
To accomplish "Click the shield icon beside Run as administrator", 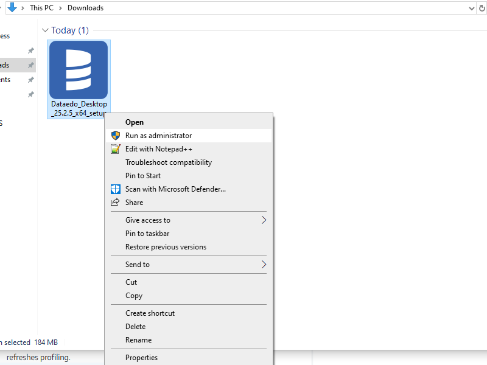I will tap(116, 136).
